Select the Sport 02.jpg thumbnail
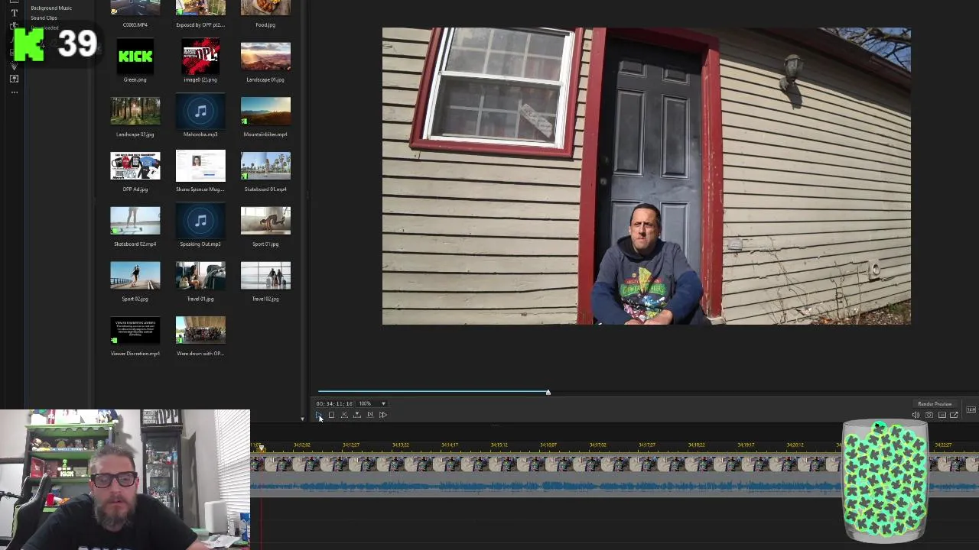The image size is (979, 550). pos(135,277)
